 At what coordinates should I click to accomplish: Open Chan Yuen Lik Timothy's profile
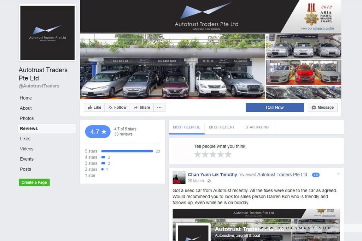pos(212,175)
